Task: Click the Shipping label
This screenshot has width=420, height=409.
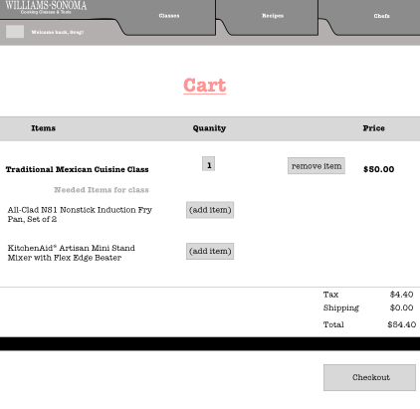Action: coord(341,308)
